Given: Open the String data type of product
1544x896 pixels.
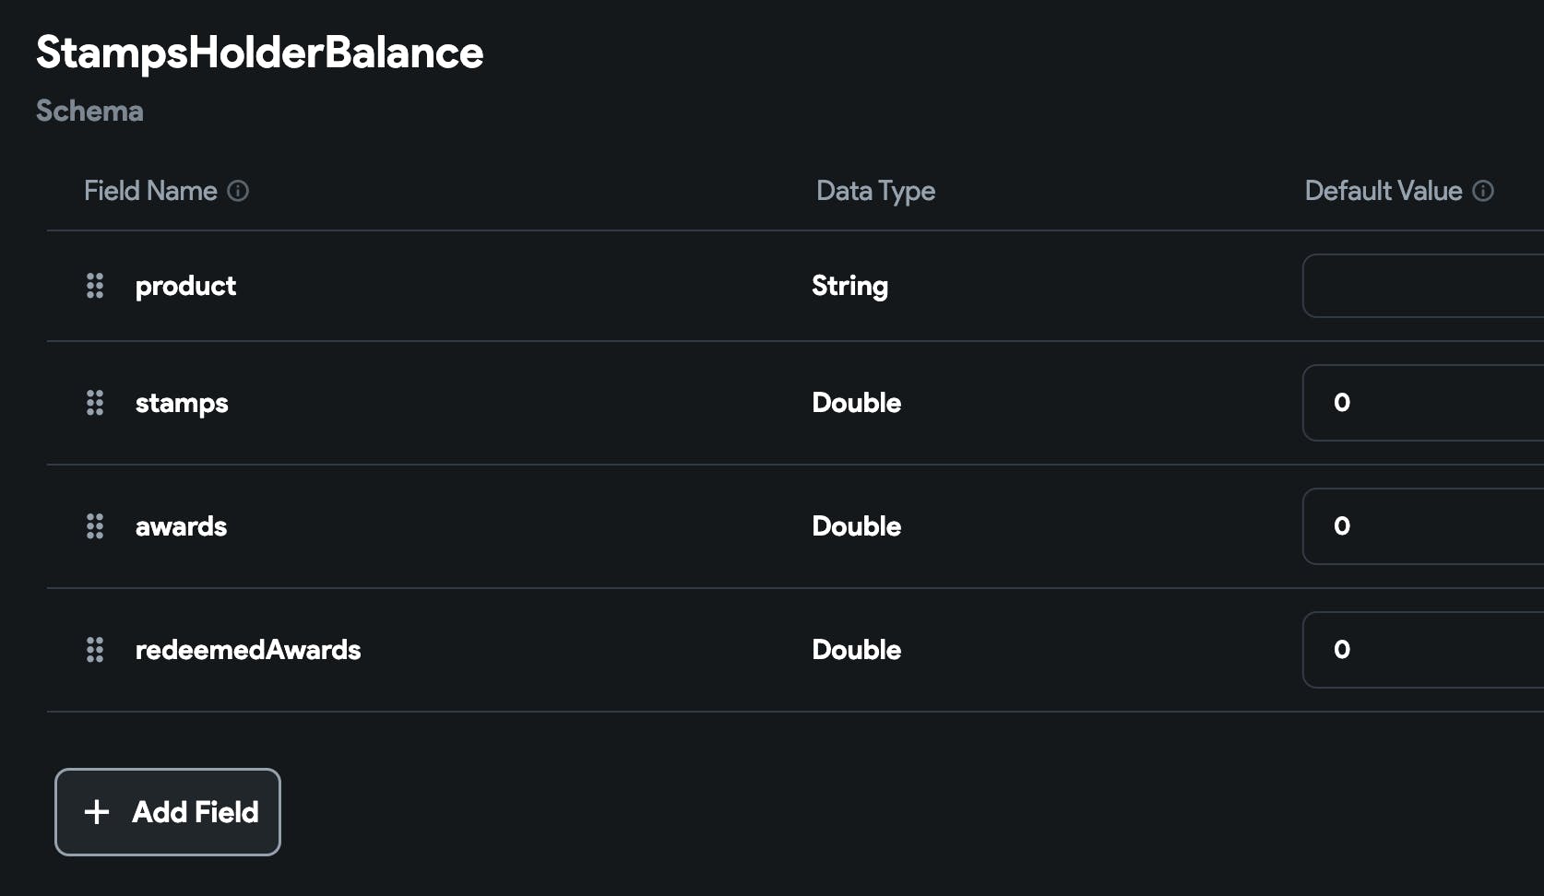Looking at the screenshot, I should (849, 287).
